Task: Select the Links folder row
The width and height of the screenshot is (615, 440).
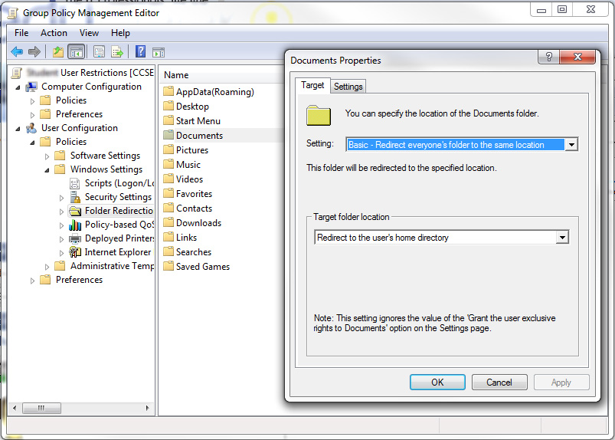Action: click(186, 237)
